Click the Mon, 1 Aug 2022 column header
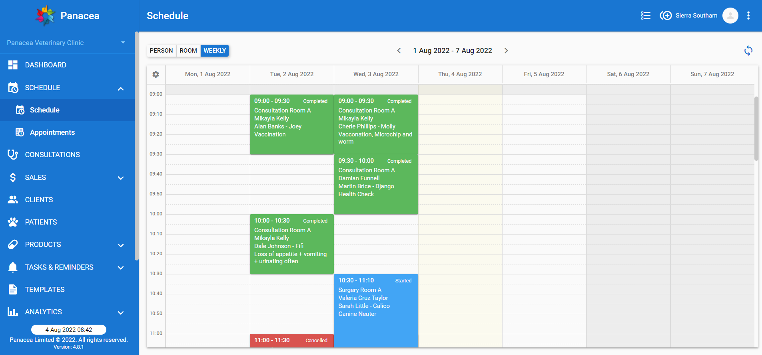762x355 pixels. click(x=208, y=74)
